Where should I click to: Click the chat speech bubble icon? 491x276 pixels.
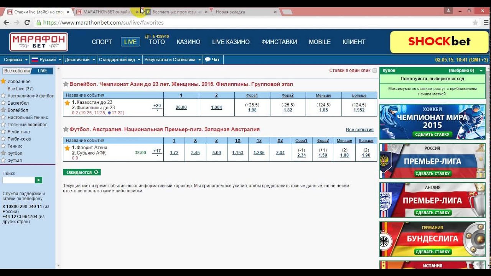pyautogui.click(x=208, y=59)
